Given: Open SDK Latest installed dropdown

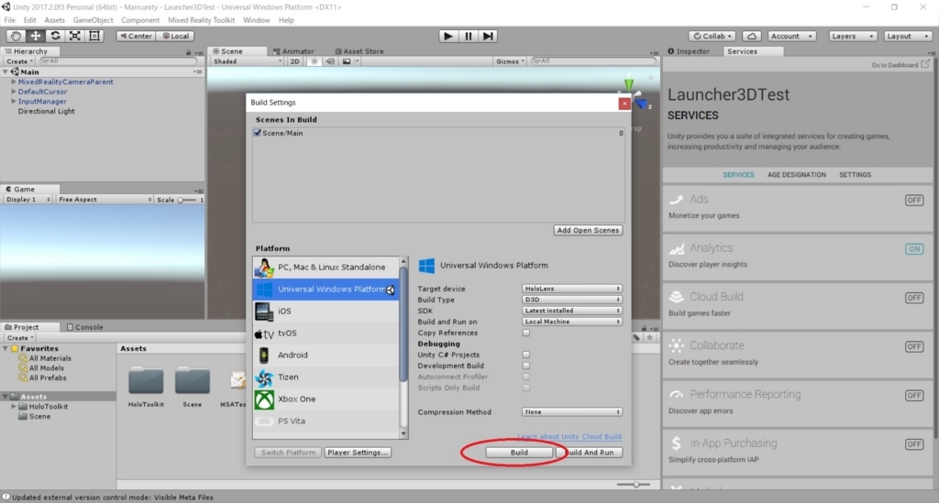Looking at the screenshot, I should point(572,311).
